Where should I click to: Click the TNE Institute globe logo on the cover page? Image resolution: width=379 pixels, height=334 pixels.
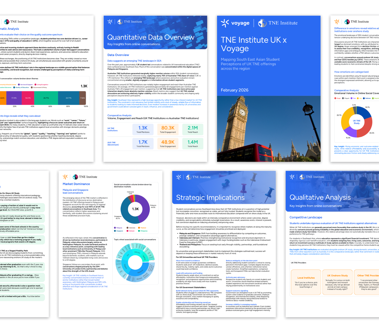click(262, 23)
